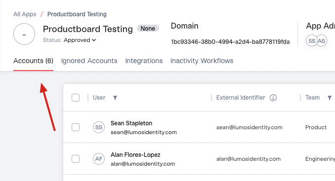The height and width of the screenshot is (181, 335).
Task: Click the None badge next to app name
Action: (x=148, y=28)
